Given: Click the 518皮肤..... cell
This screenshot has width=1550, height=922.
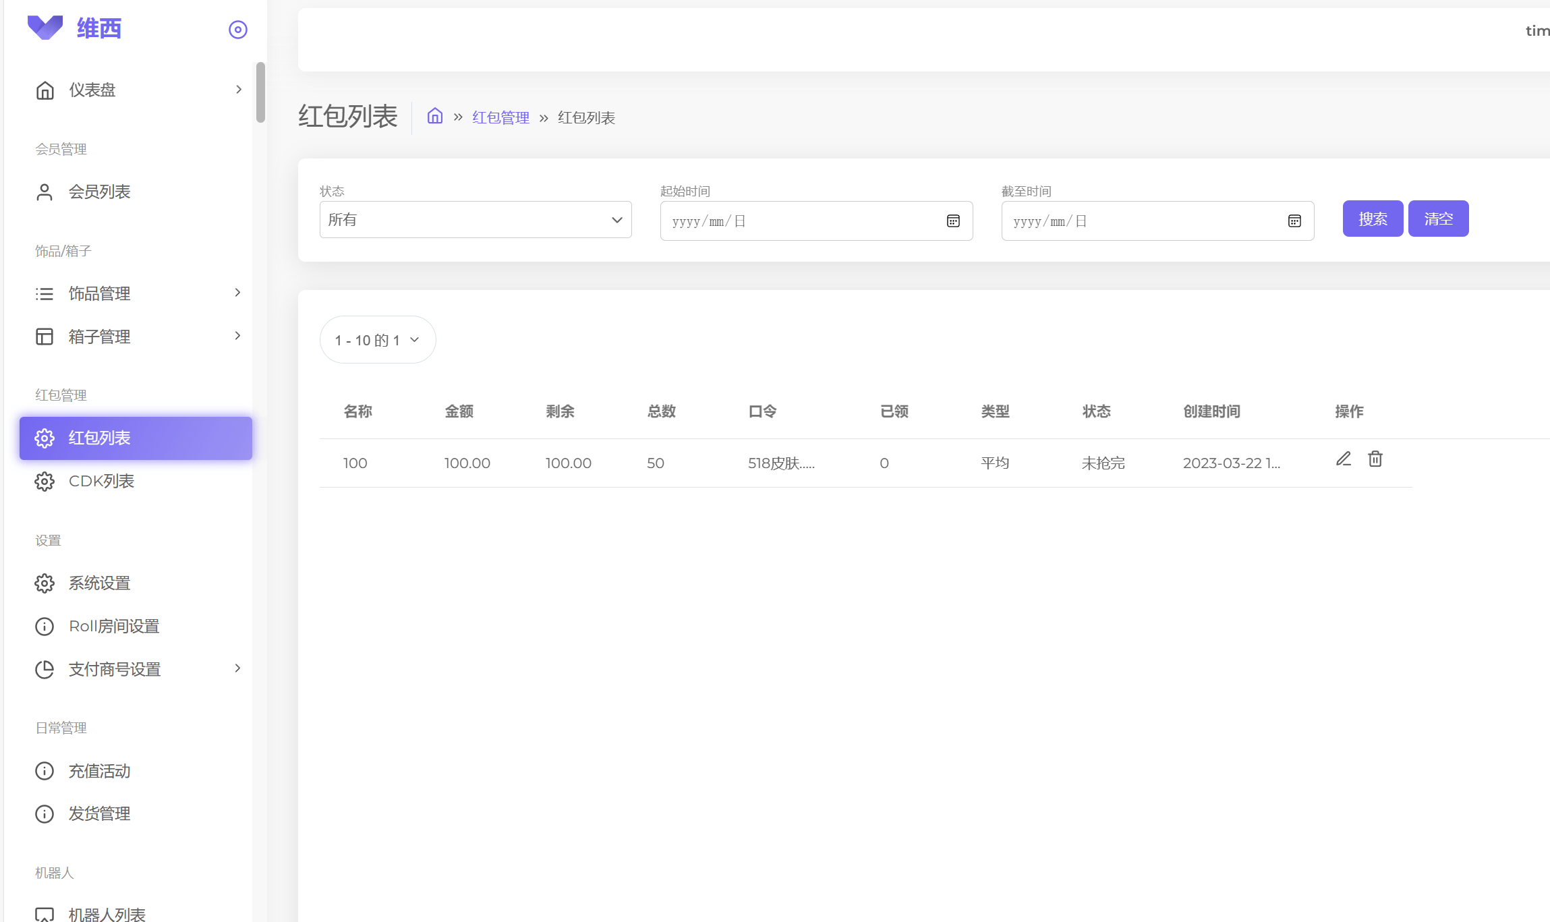Looking at the screenshot, I should coord(781,463).
